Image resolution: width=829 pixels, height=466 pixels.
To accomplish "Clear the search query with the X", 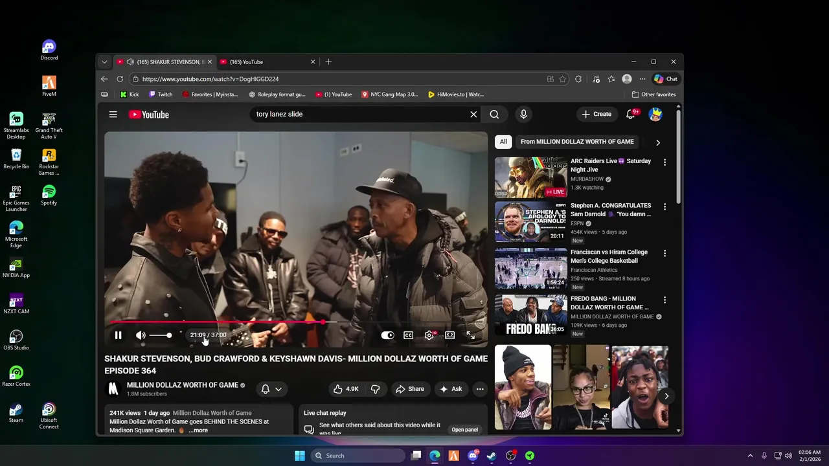I will point(473,115).
